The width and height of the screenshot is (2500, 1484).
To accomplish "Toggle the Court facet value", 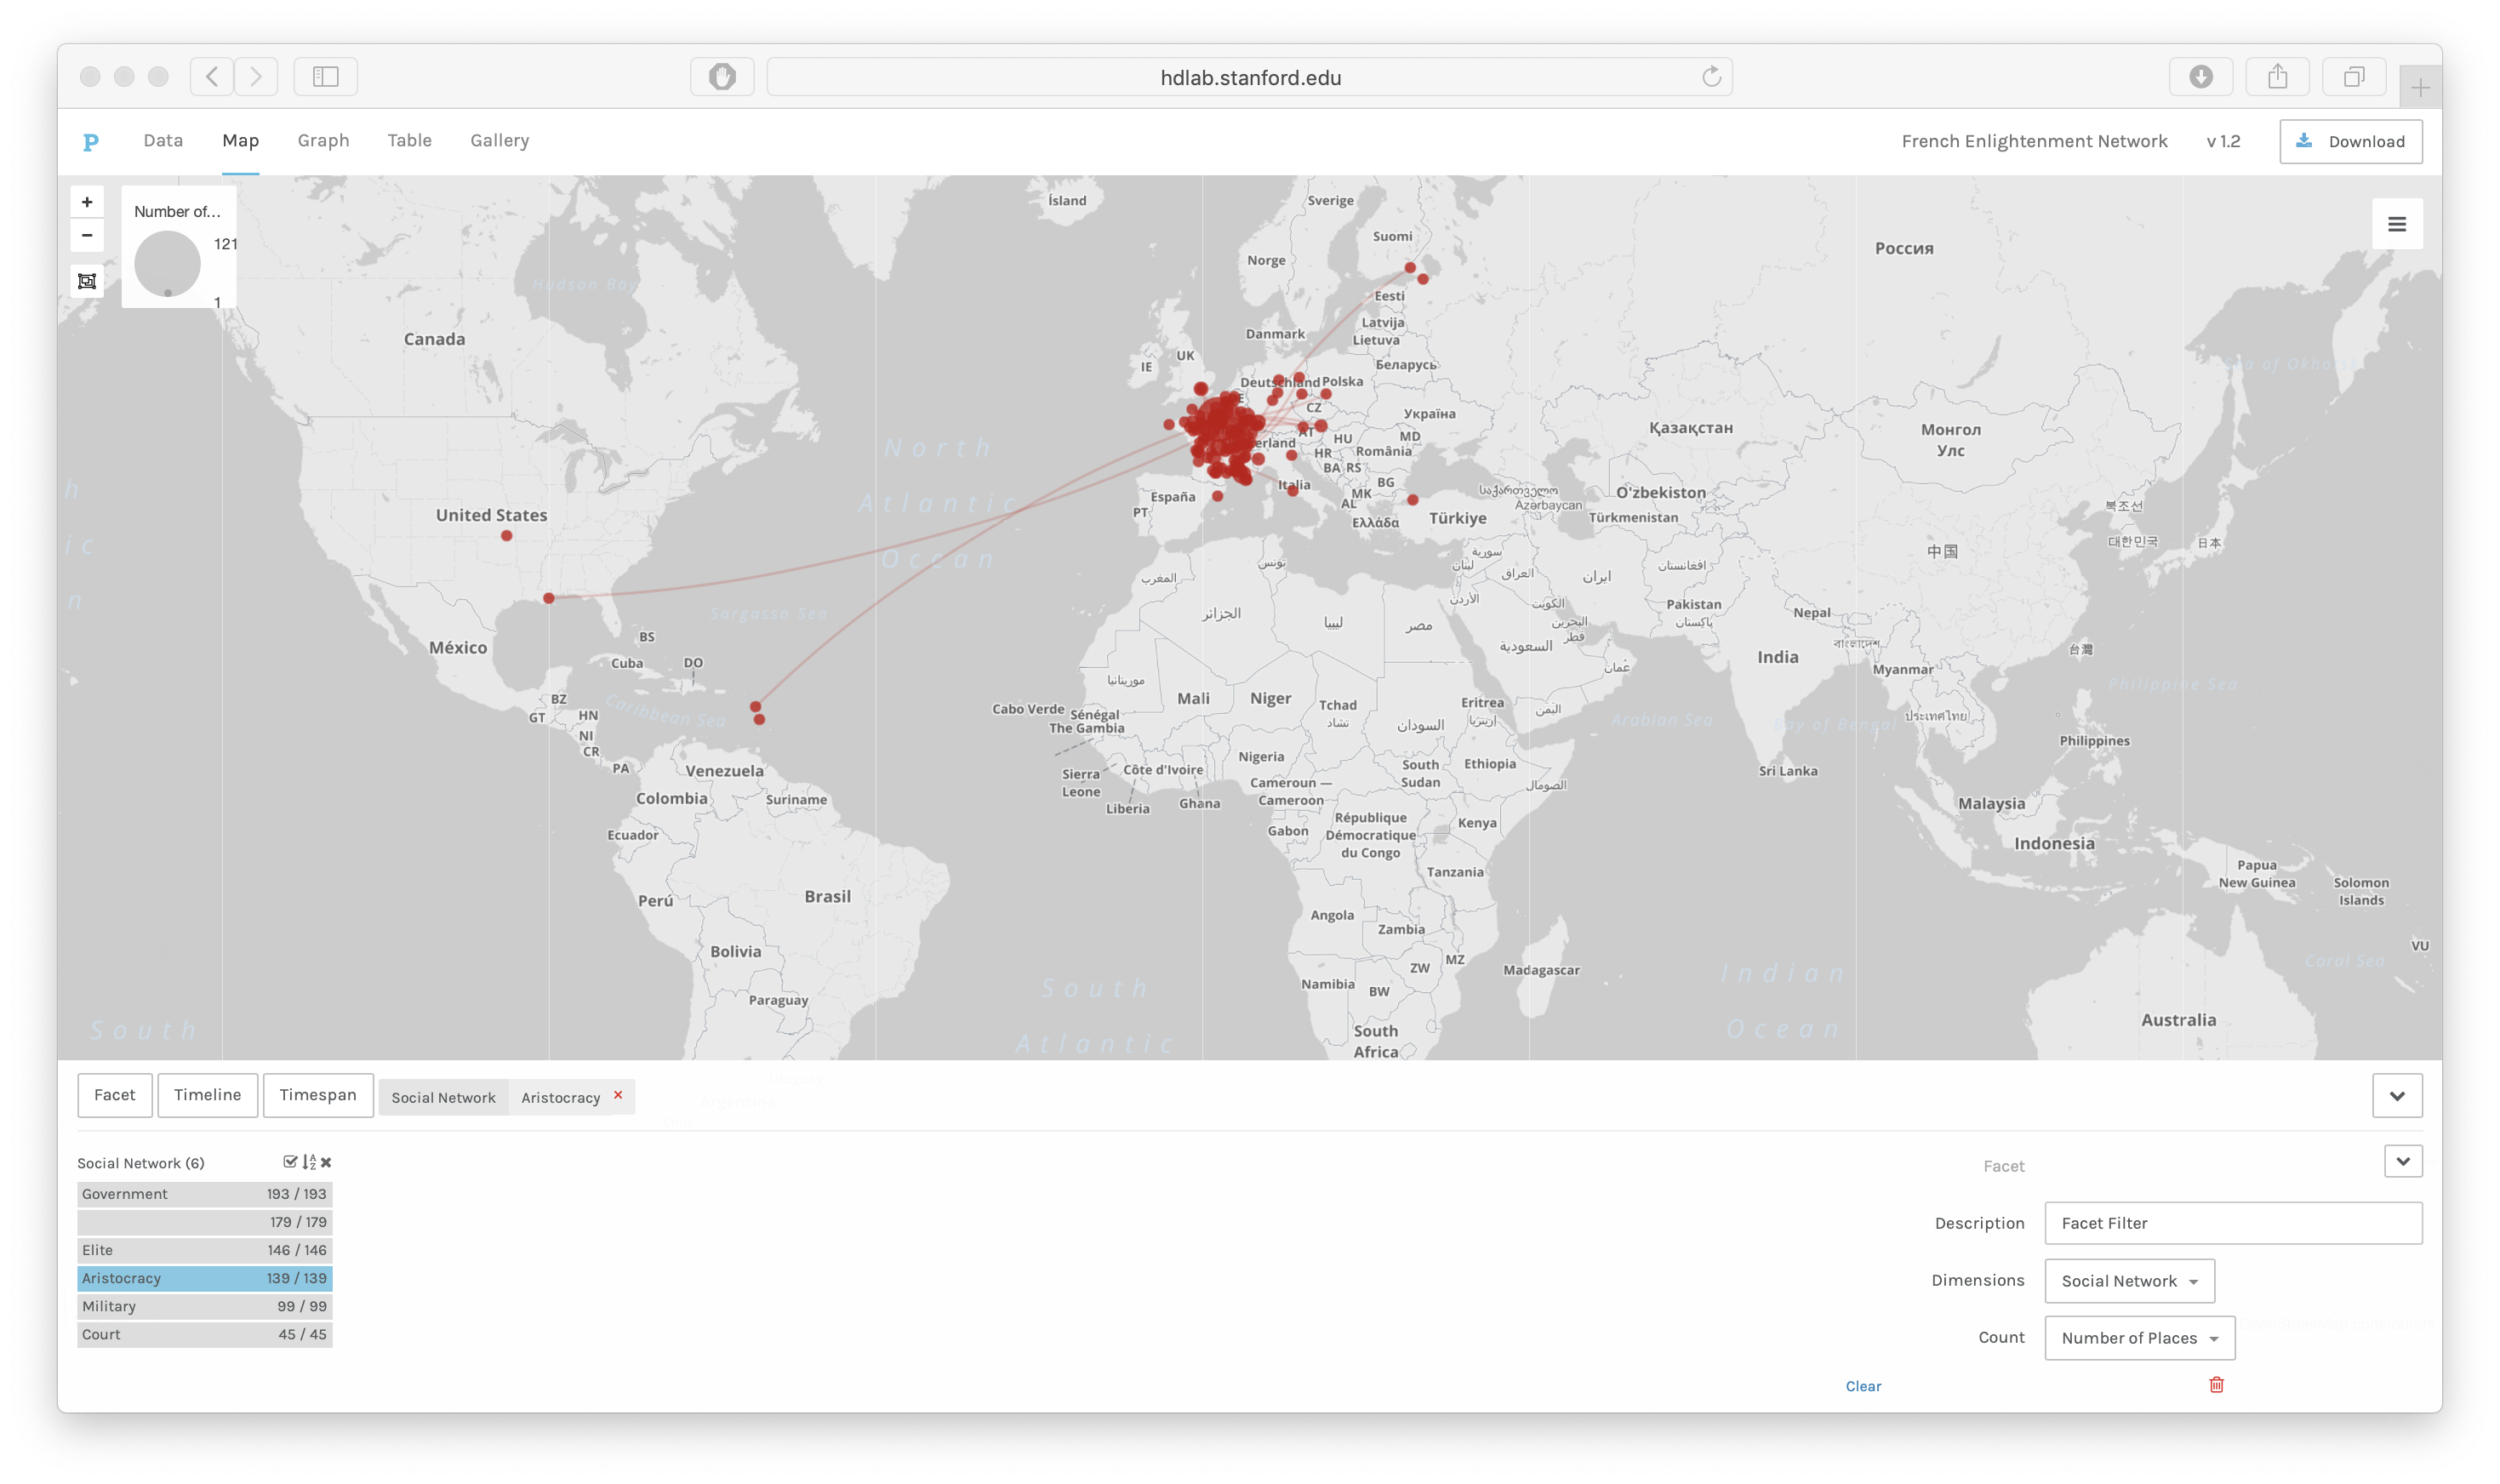I will [x=205, y=1334].
